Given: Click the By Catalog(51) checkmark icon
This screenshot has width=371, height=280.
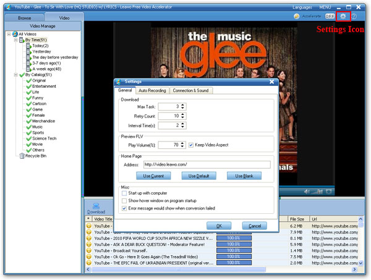Looking at the screenshot, I should click(x=22, y=75).
